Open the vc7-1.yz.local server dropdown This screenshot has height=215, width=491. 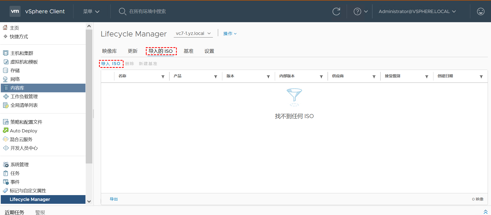[x=193, y=33]
